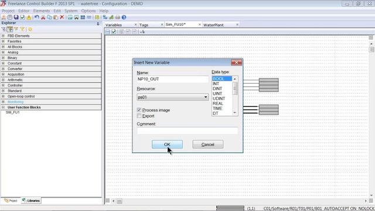Uncheck the Process image checkbox

point(139,110)
